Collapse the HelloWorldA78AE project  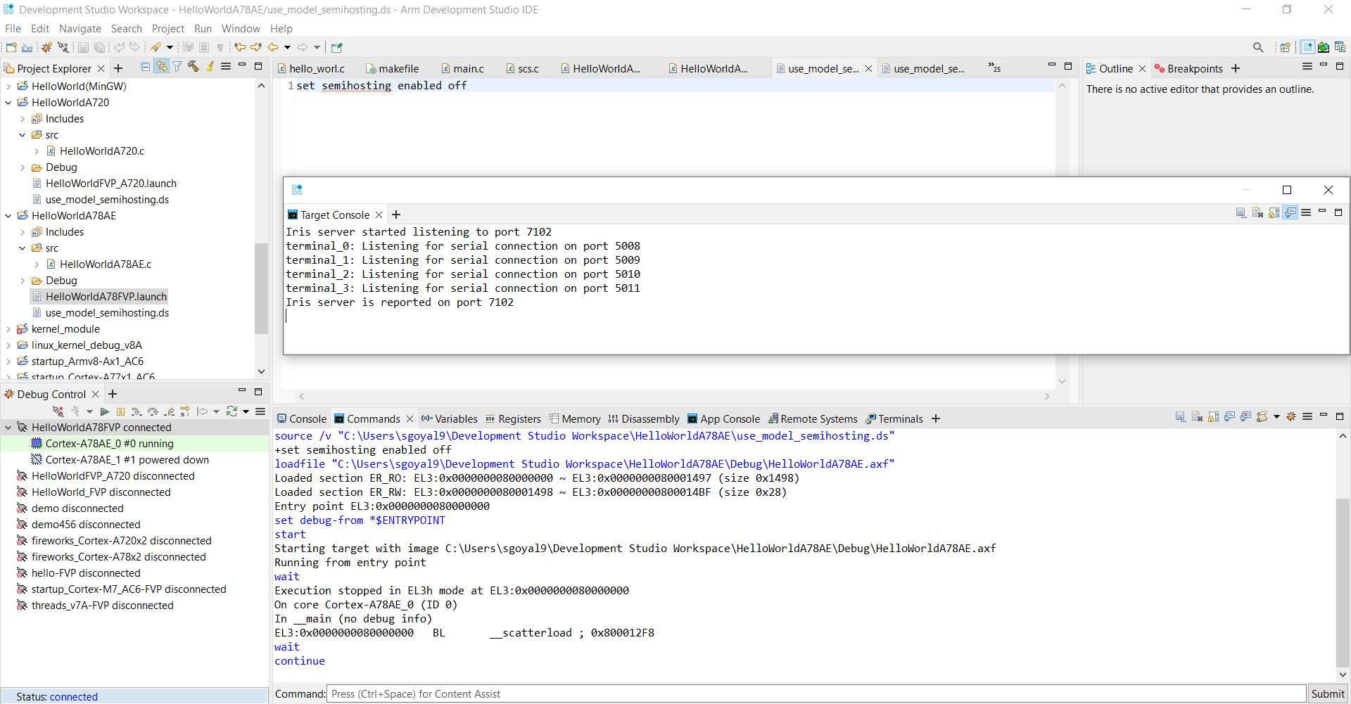pyautogui.click(x=8, y=216)
